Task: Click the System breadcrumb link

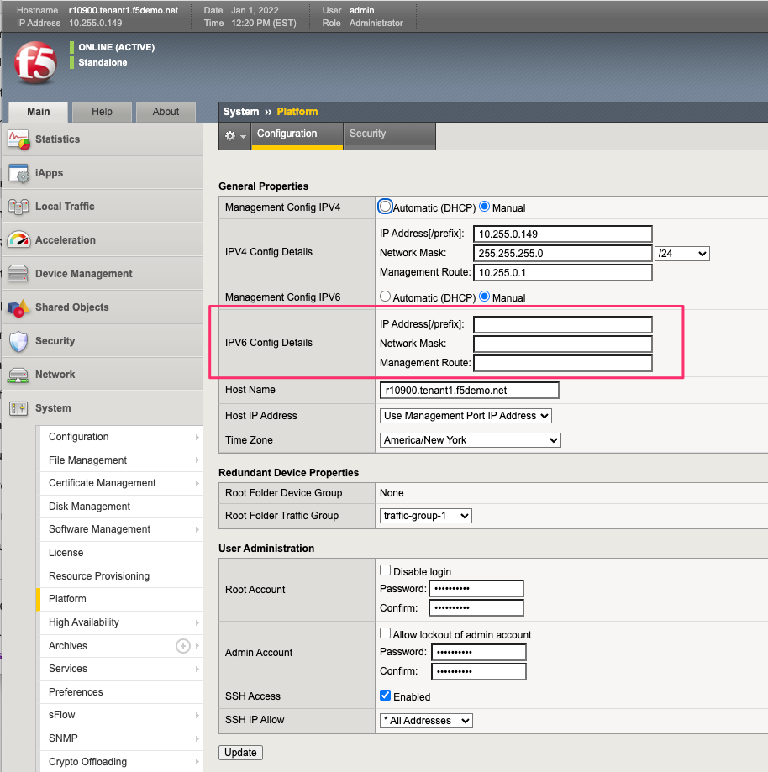Action: pyautogui.click(x=241, y=112)
